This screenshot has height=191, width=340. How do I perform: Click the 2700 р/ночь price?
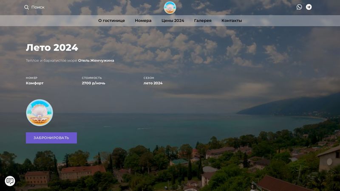pos(93,83)
